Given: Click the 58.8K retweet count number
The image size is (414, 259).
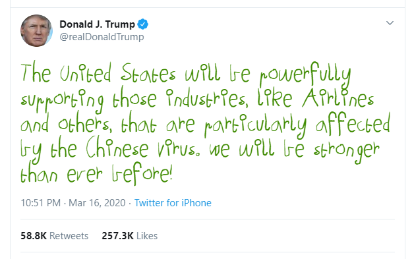Looking at the screenshot, I should coord(34,236).
